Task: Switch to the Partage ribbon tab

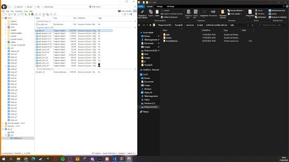Action: point(159,6)
